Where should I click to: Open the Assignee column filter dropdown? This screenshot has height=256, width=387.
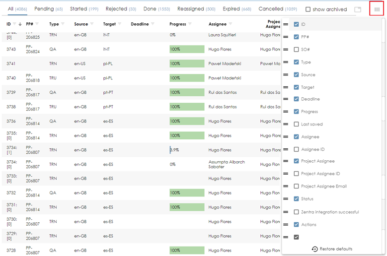(x=231, y=24)
